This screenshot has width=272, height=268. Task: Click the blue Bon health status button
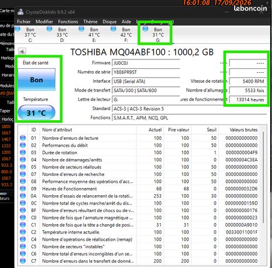(x=37, y=80)
